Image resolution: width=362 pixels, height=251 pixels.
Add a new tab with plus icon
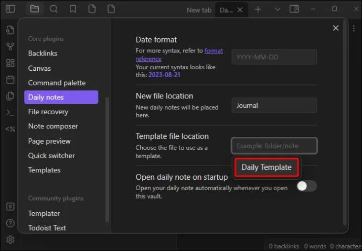[258, 9]
